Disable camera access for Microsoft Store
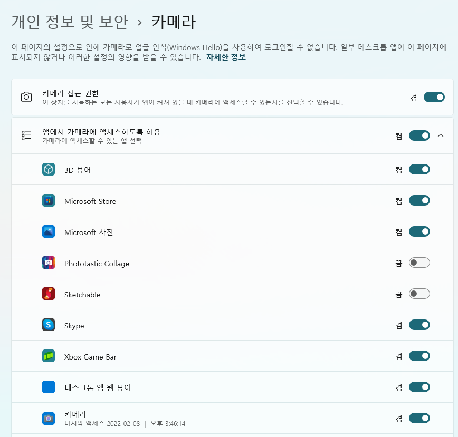This screenshot has height=437, width=458. (419, 201)
